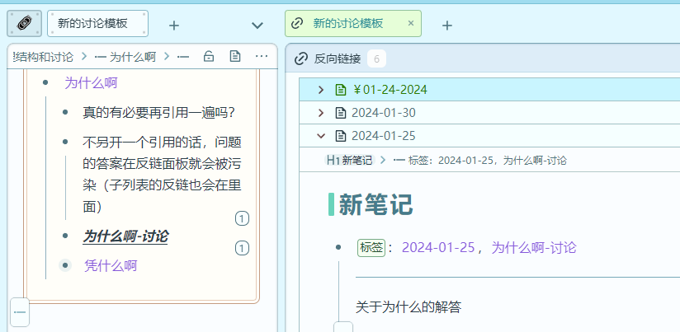Open the document outline icon in breadcrumb bar

[x=235, y=56]
